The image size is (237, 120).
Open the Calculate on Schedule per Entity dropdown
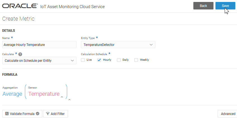pos(39,61)
